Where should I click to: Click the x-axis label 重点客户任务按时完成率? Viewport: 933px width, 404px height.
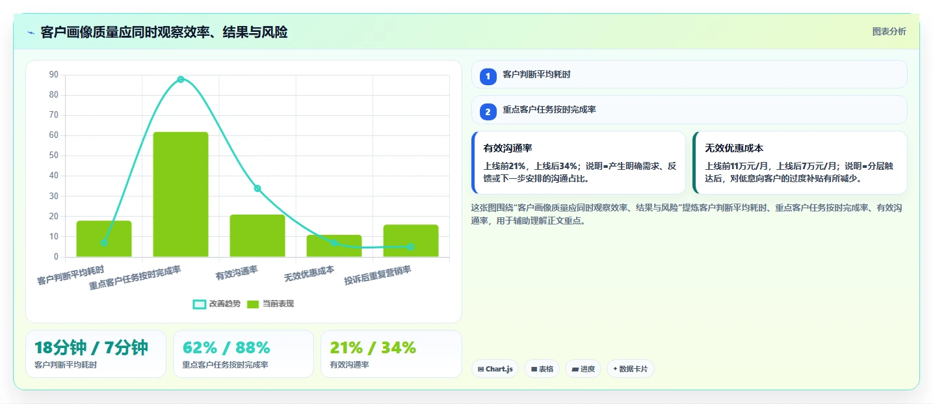click(135, 278)
